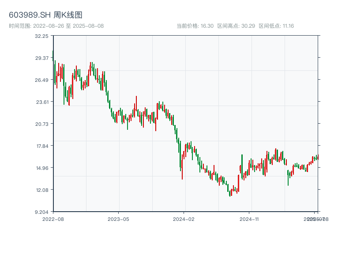Select the 2024-11 x-axis date label
The width and height of the screenshot is (353, 264).
[249, 219]
